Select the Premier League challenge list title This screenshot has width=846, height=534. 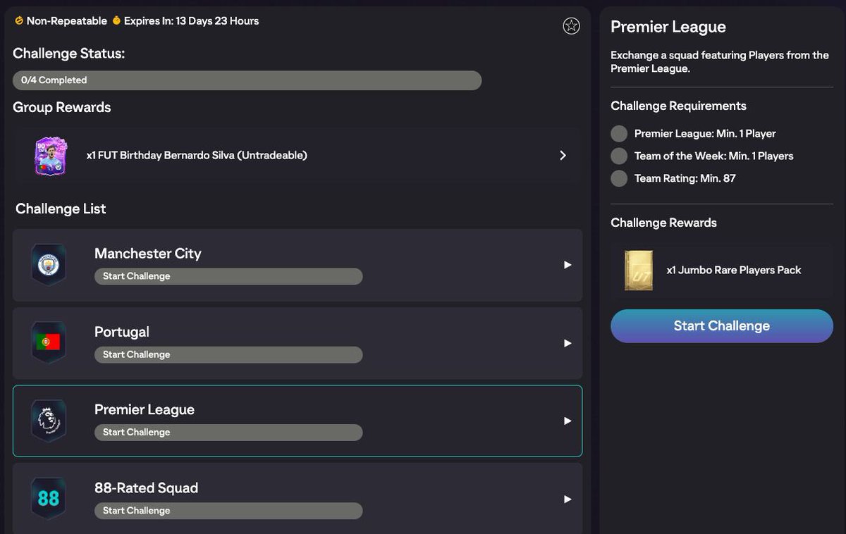click(x=145, y=410)
